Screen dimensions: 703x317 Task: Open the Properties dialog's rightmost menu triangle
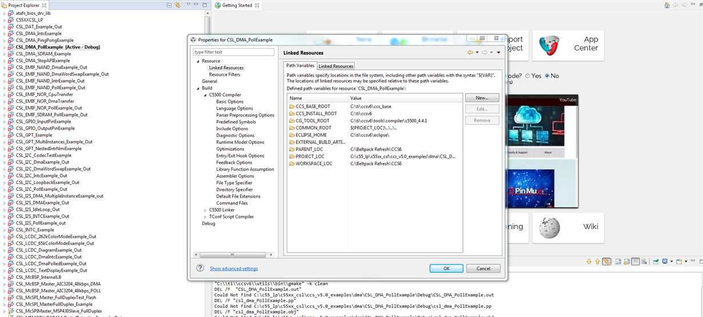[498, 53]
